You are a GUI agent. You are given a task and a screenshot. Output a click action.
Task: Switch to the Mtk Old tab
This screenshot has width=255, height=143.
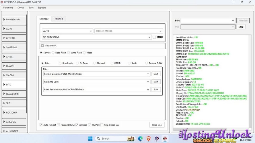point(59,19)
